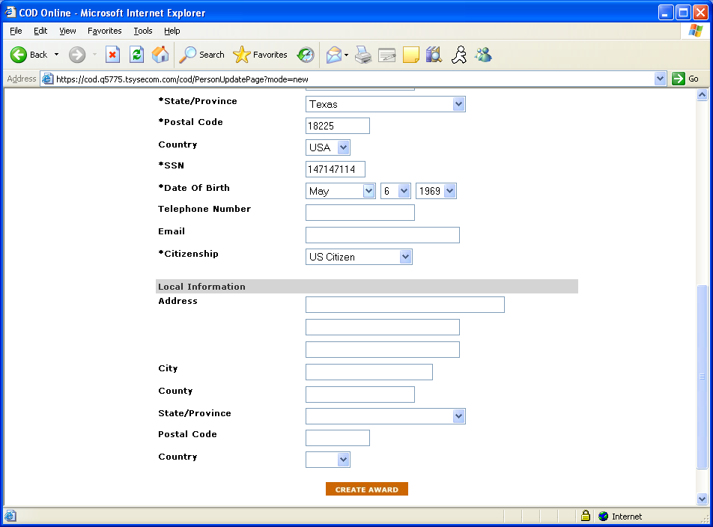Click the Local Information Postal Code field

(x=337, y=438)
